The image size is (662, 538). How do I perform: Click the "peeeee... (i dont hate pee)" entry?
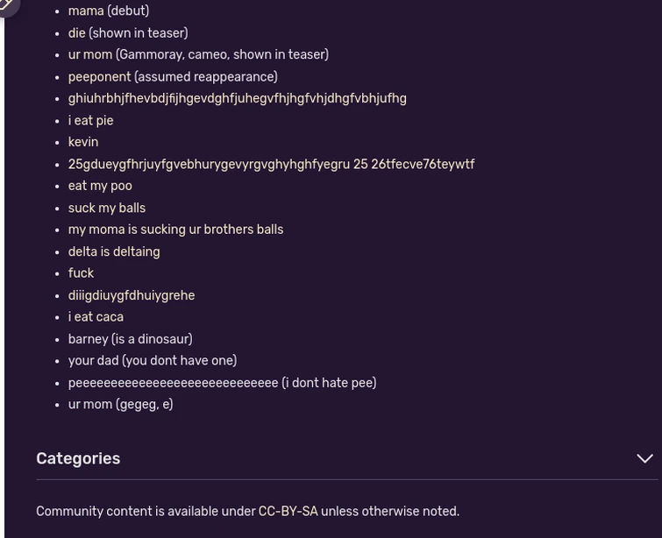pyautogui.click(x=222, y=383)
